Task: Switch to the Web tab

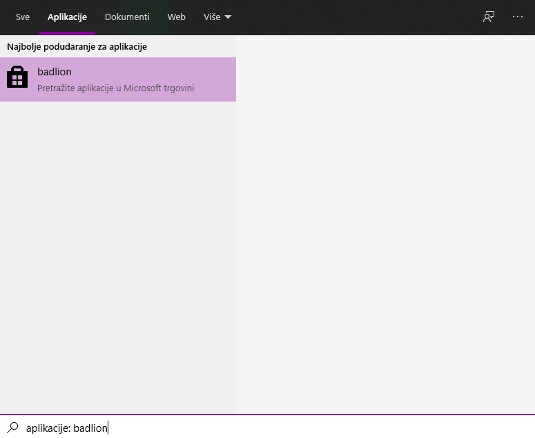Action: pyautogui.click(x=177, y=17)
